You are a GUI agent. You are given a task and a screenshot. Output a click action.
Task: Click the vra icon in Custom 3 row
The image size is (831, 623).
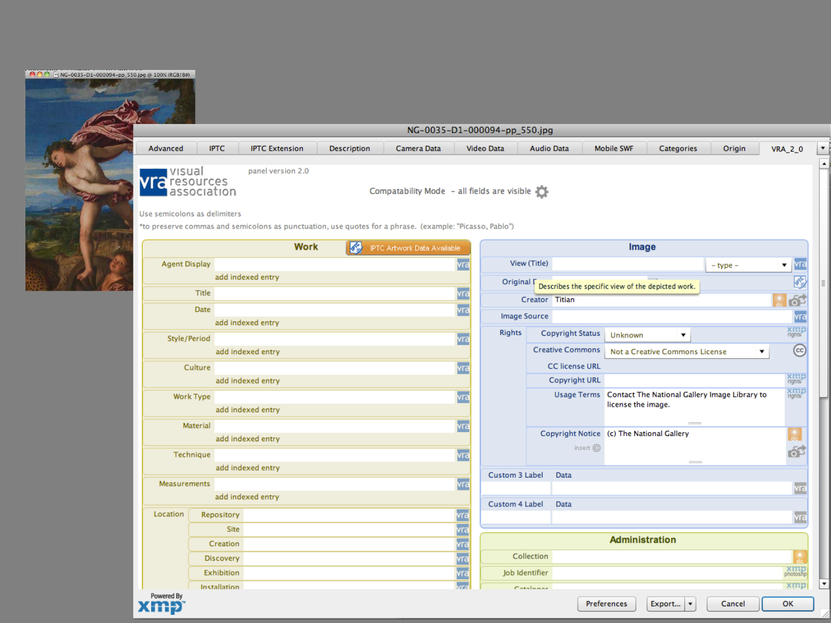[800, 488]
